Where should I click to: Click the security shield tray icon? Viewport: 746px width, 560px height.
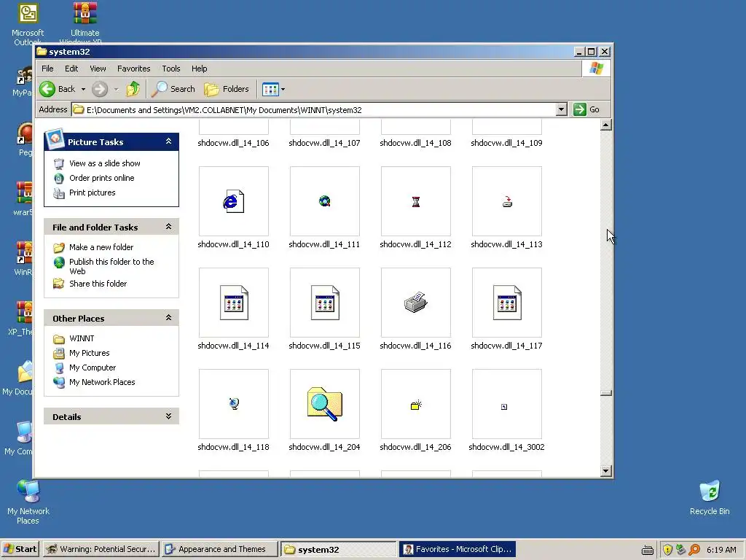667,550
